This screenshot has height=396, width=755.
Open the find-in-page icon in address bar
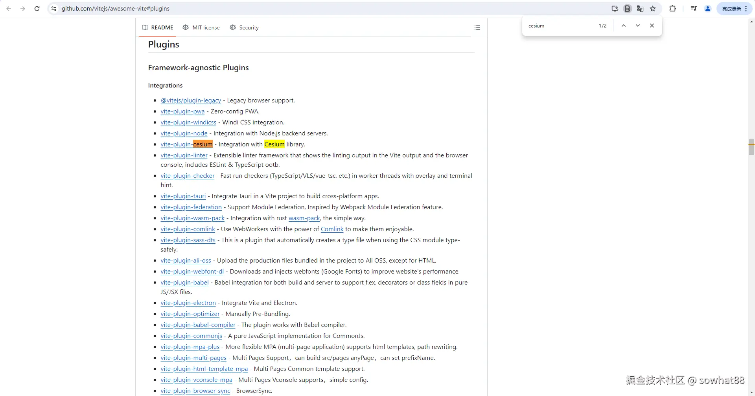[628, 9]
